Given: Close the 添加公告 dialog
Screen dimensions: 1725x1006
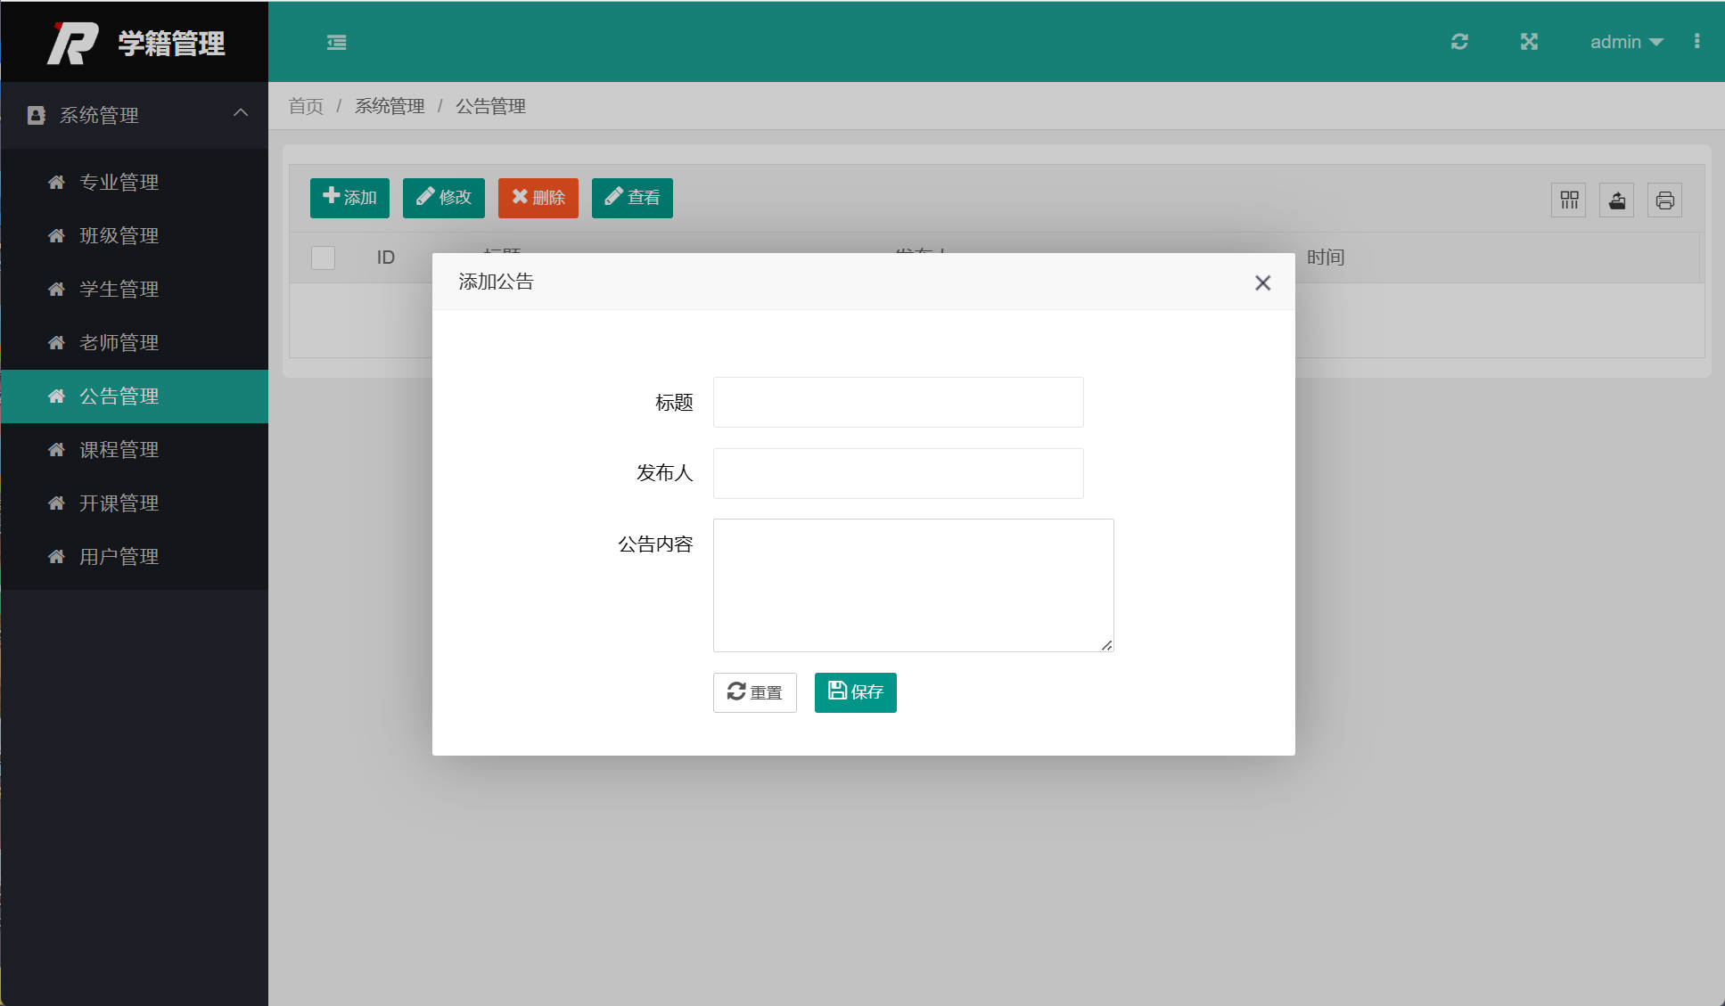Looking at the screenshot, I should pos(1262,283).
